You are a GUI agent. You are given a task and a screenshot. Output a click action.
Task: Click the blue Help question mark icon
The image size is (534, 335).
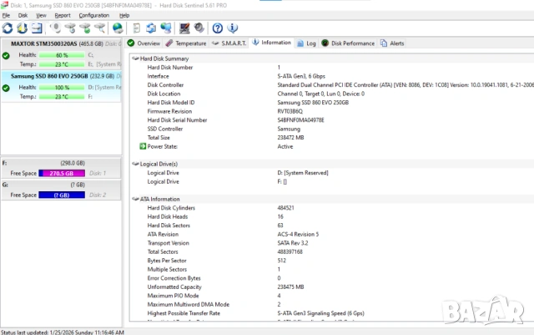point(217,28)
